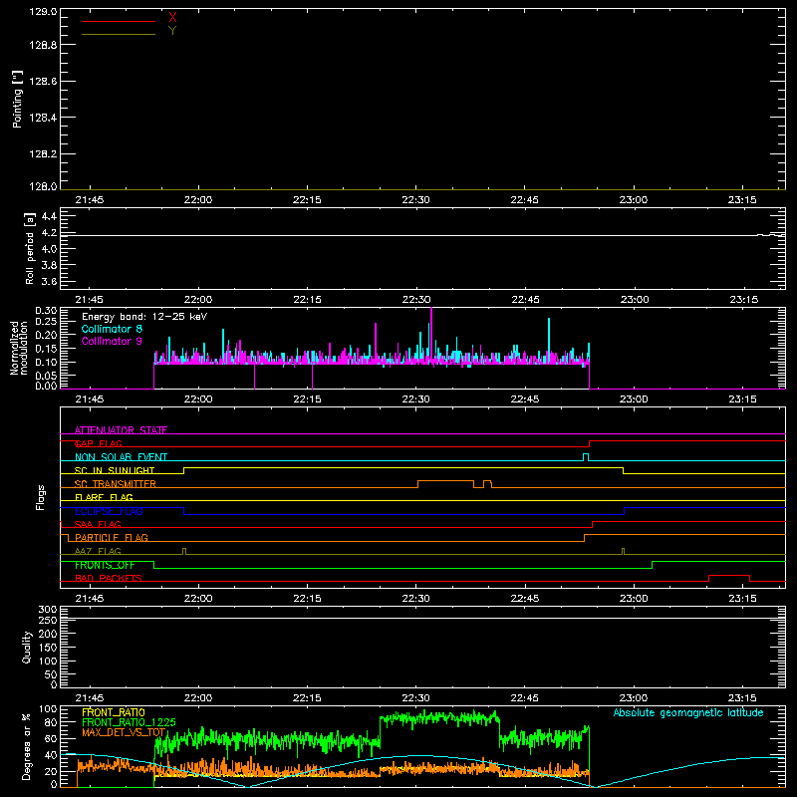Select the X legend label
This screenshot has height=797, width=797.
[x=172, y=18]
